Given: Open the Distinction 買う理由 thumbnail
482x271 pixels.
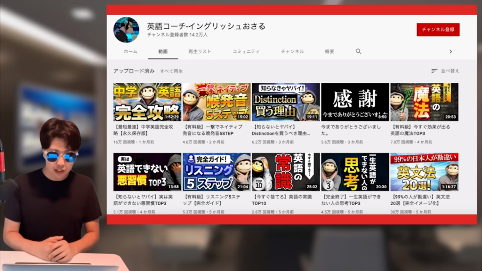Looking at the screenshot, I should pos(286,102).
